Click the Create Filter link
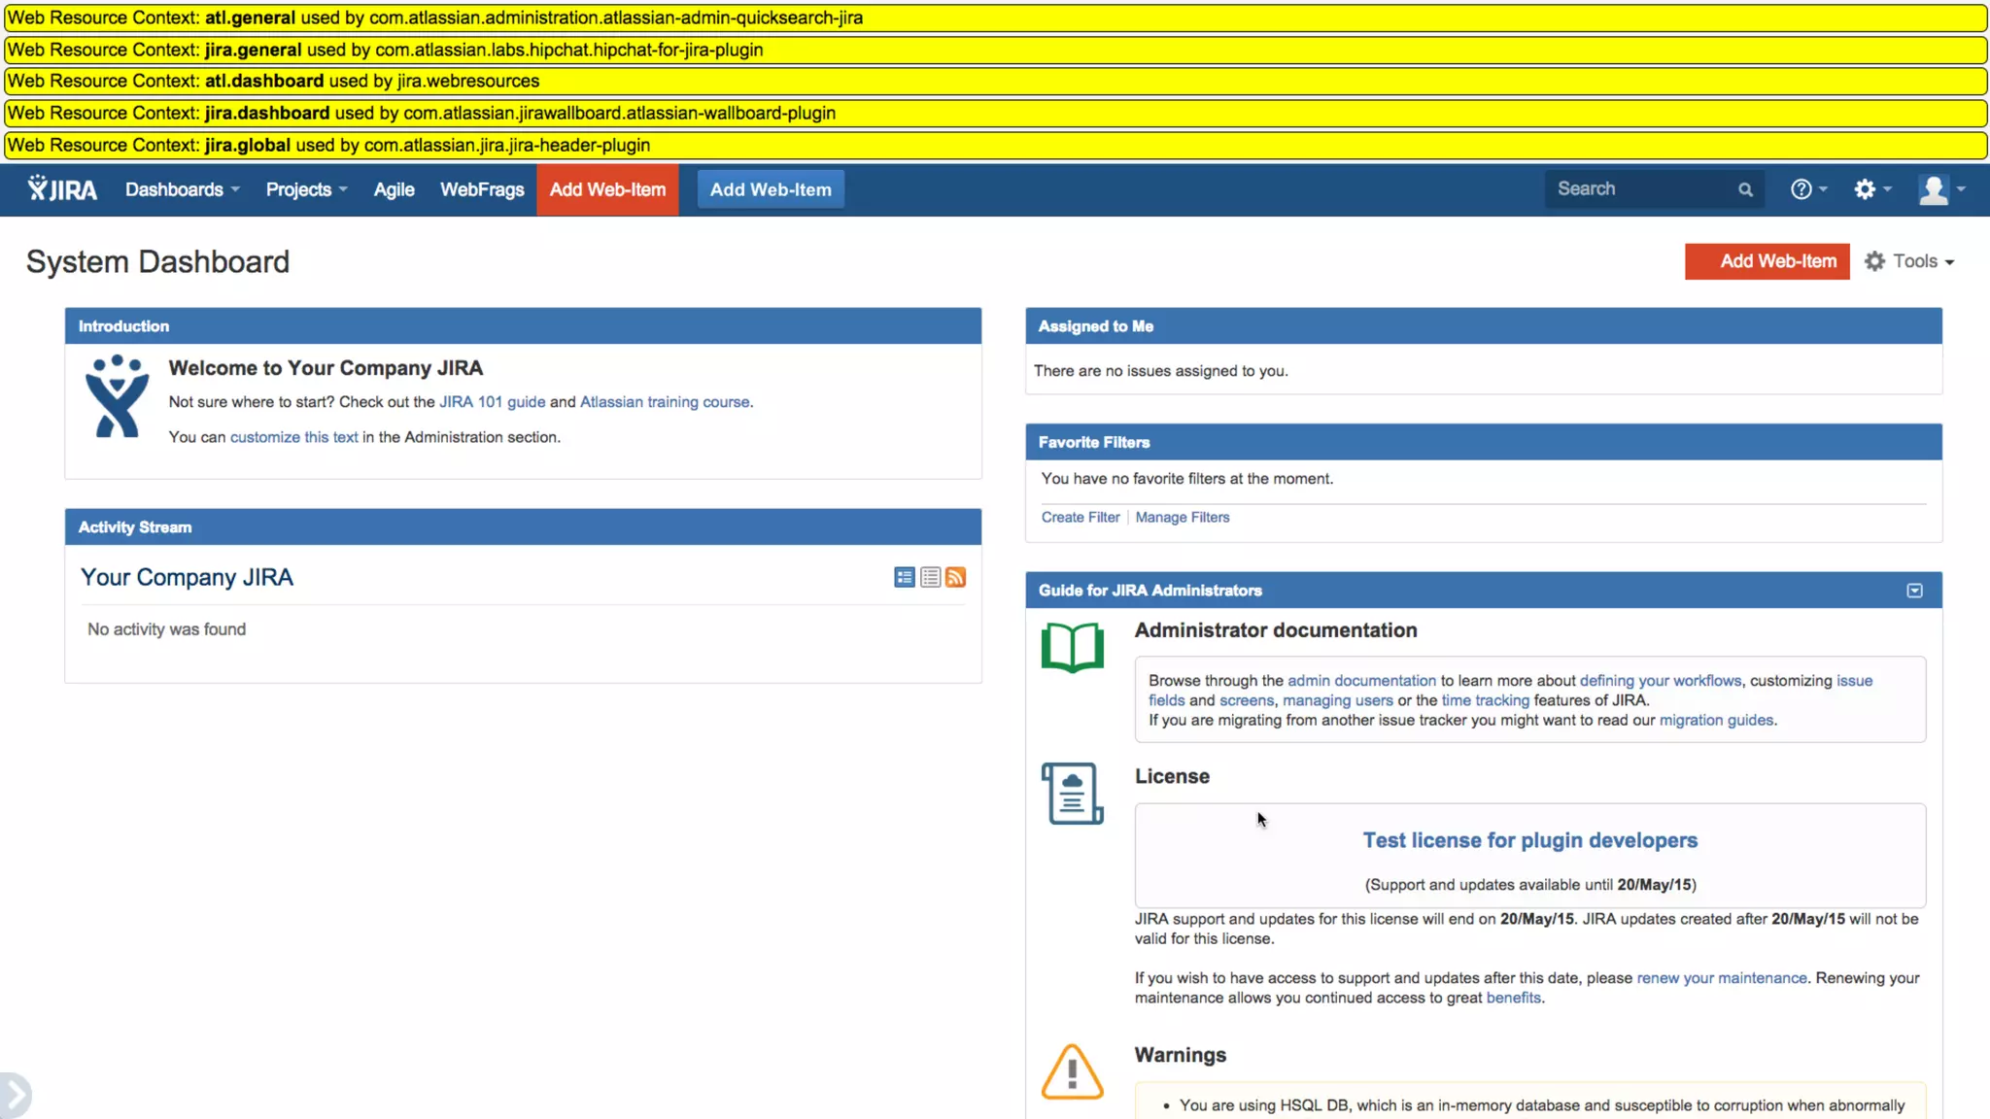The width and height of the screenshot is (1990, 1119). click(x=1080, y=518)
